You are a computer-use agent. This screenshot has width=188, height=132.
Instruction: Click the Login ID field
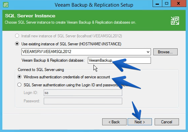tap(83, 93)
